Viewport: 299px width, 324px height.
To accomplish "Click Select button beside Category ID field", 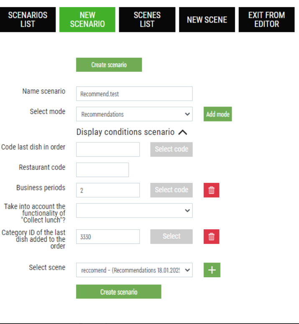I will (171, 236).
